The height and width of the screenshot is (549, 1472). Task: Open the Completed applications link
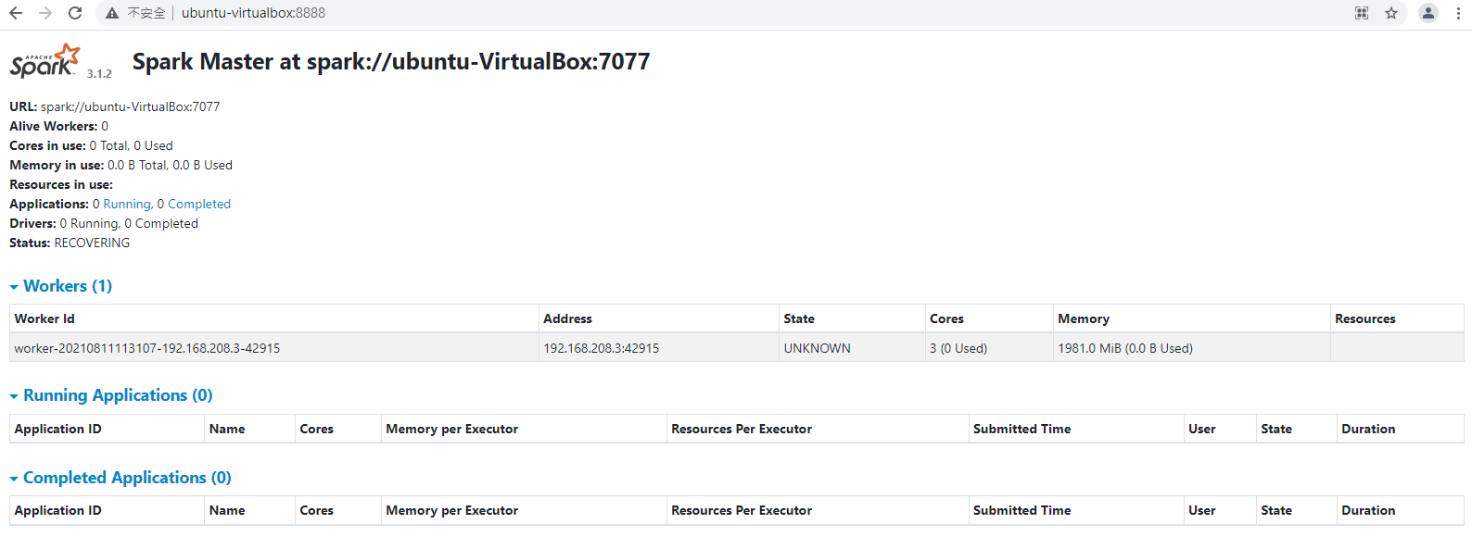click(x=199, y=204)
